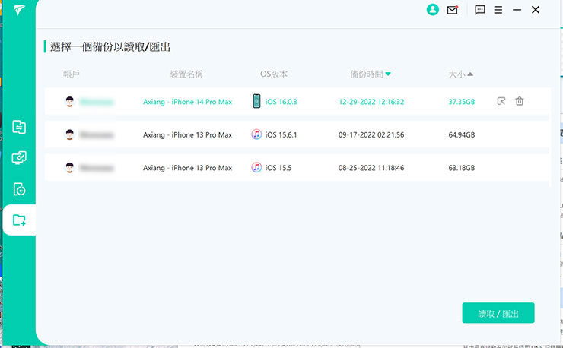Screen dimensions: 563x348
Task: Click the 63.18GB size value
Action: point(462,168)
